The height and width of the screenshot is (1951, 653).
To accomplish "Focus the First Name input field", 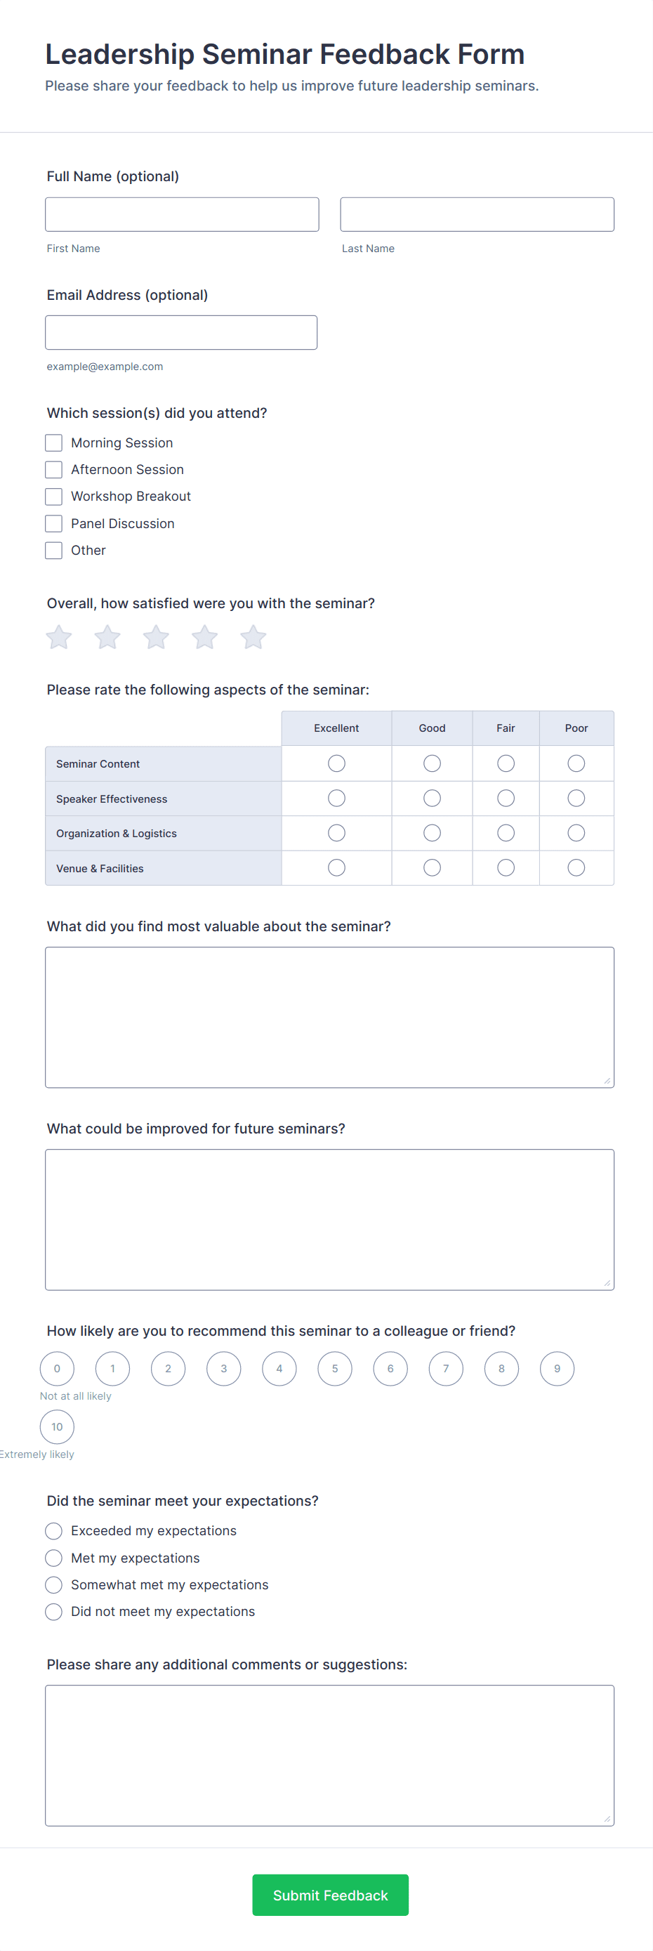I will point(182,214).
